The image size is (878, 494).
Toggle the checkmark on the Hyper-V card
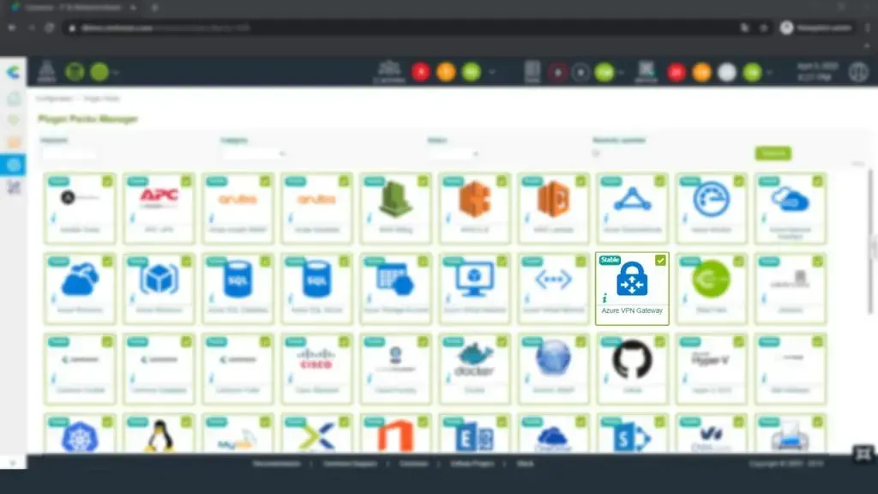(739, 341)
